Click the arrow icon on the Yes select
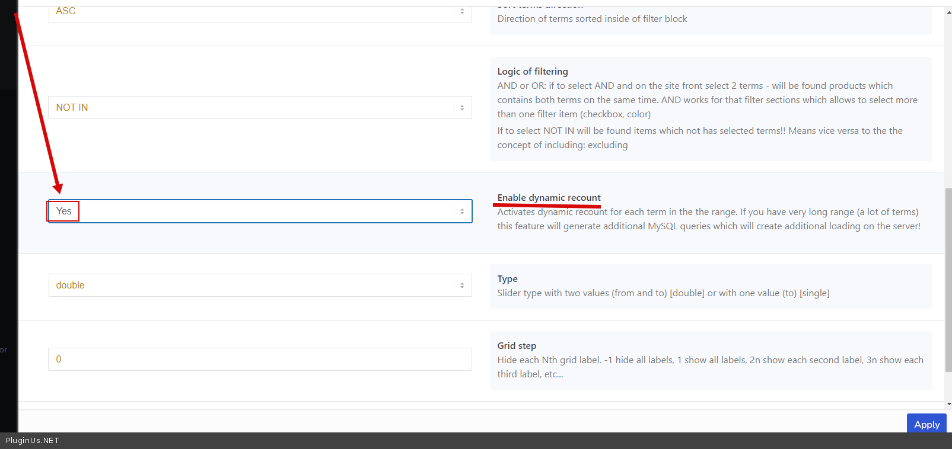The width and height of the screenshot is (952, 449). click(x=462, y=211)
